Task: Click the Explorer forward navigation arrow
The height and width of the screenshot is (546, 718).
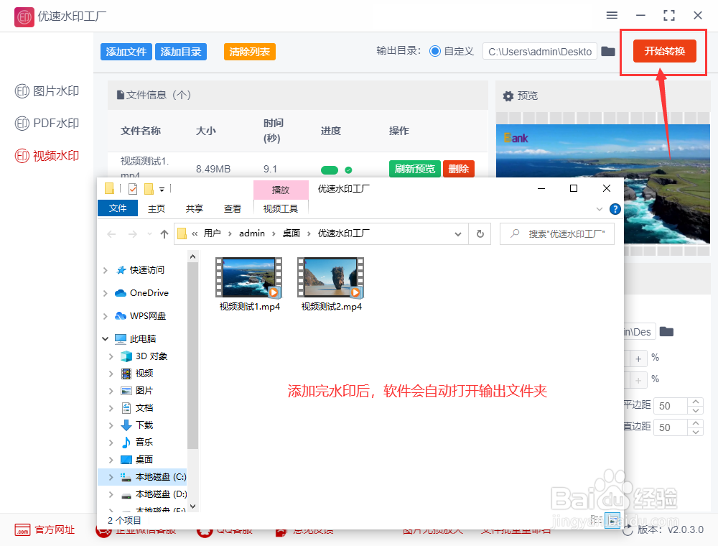Action: (x=132, y=234)
